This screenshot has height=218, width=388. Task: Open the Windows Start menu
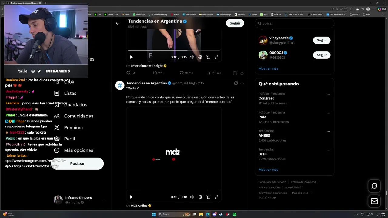coord(154,214)
